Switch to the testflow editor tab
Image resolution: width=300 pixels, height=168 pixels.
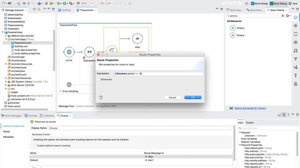pos(65,10)
